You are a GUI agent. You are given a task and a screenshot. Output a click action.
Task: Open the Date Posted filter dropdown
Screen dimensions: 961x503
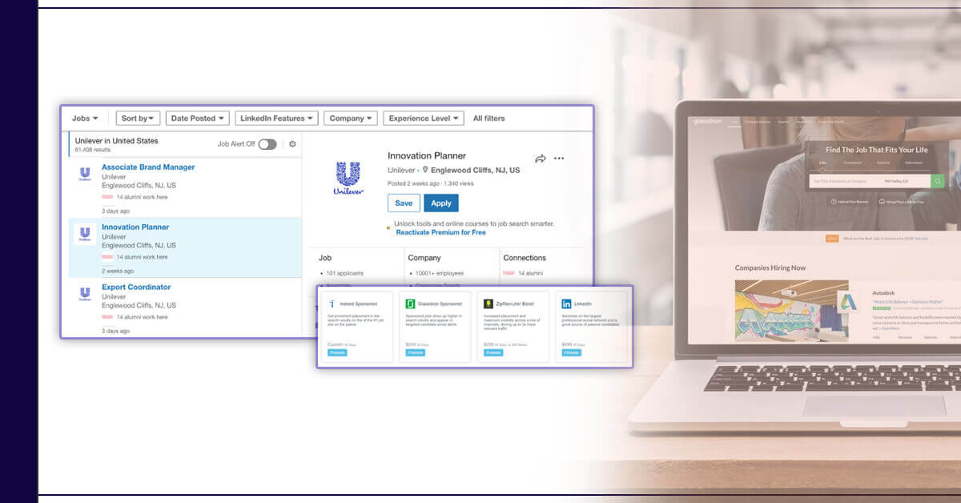(x=198, y=119)
